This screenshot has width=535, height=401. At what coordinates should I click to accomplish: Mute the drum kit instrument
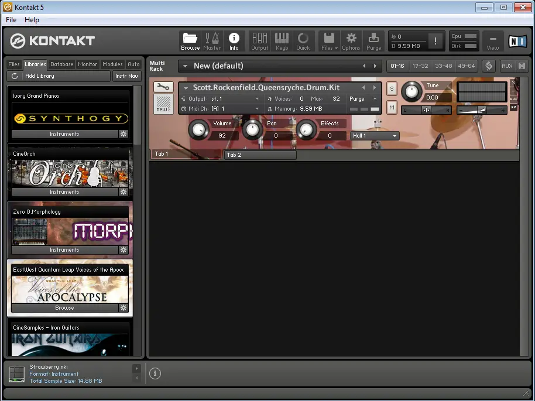(x=392, y=108)
